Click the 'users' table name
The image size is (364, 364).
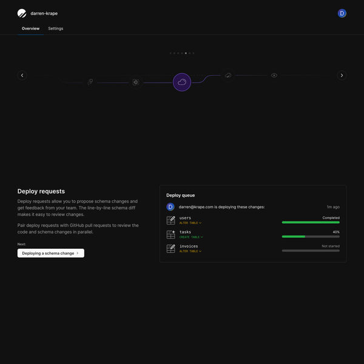click(185, 218)
